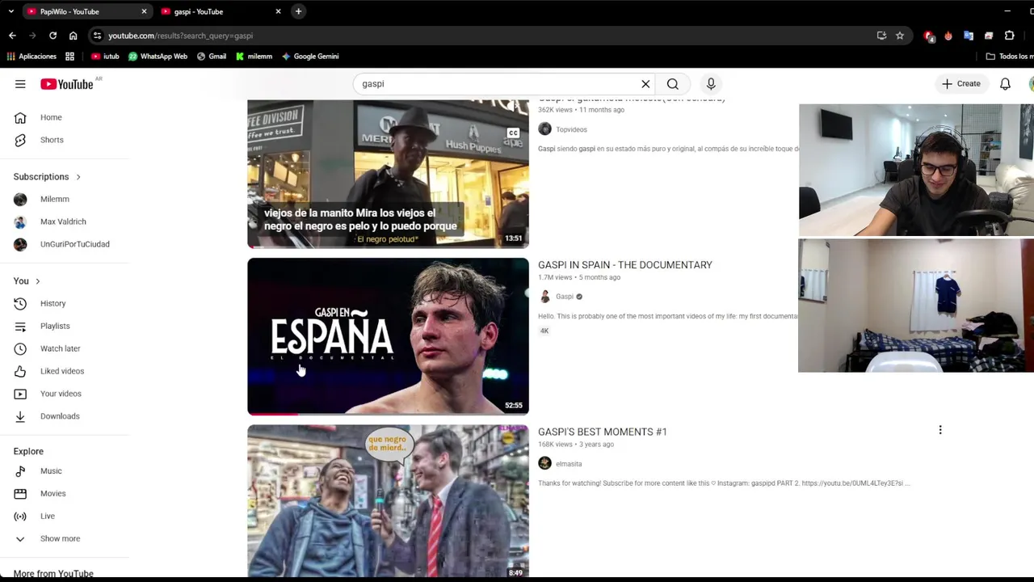Open the Google Gemini bookmark
The image size is (1034, 582).
[x=310, y=57]
